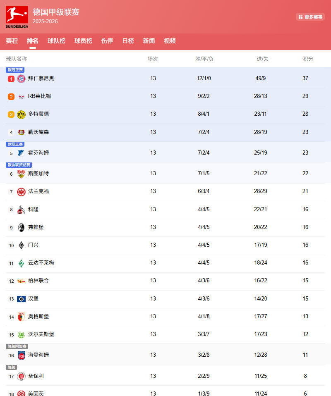Select the 球队榜 team stats tab

click(x=56, y=41)
